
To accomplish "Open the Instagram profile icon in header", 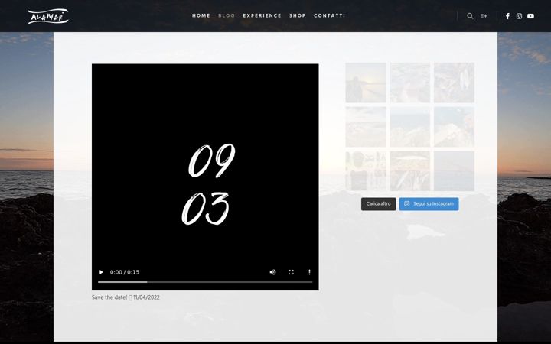I will (x=519, y=16).
